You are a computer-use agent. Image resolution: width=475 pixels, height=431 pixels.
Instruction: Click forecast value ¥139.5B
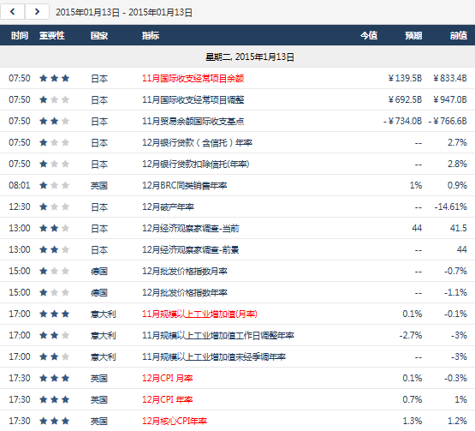405,78
